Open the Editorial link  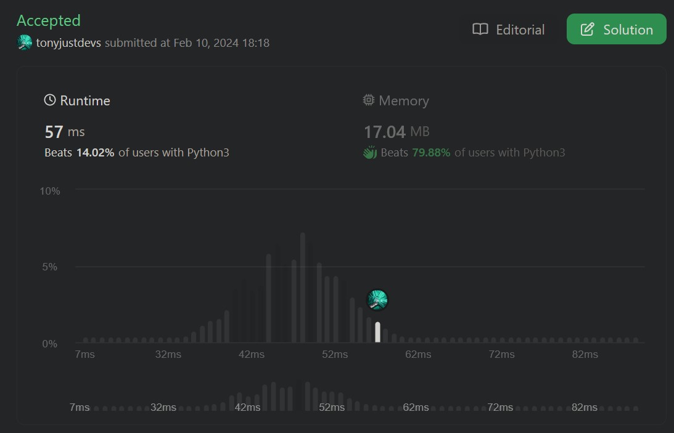tap(509, 29)
